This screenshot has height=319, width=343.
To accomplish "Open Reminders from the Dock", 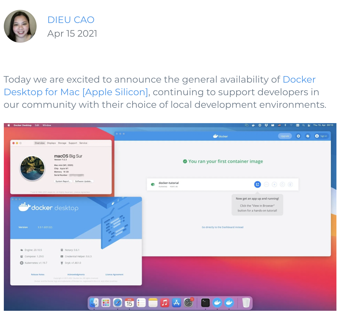I will point(141,303).
